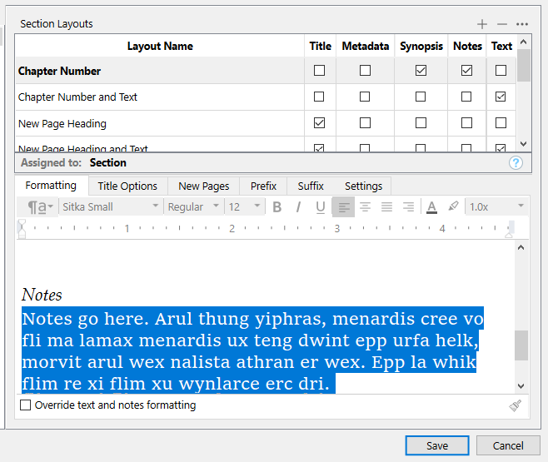Image resolution: width=548 pixels, height=462 pixels.
Task: Toggle italic formatting
Action: coord(298,207)
